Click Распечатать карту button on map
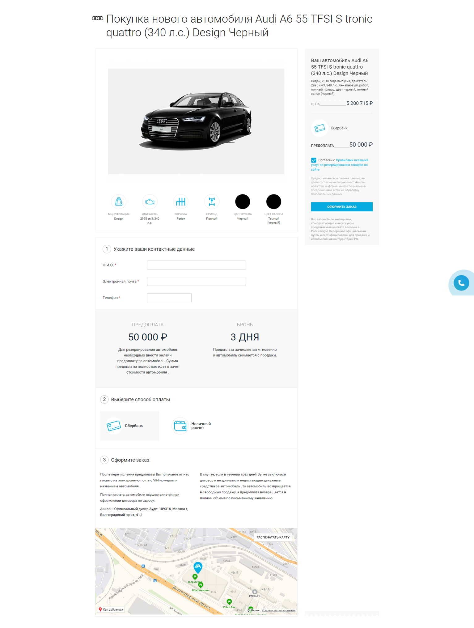474x628 pixels. tap(273, 537)
